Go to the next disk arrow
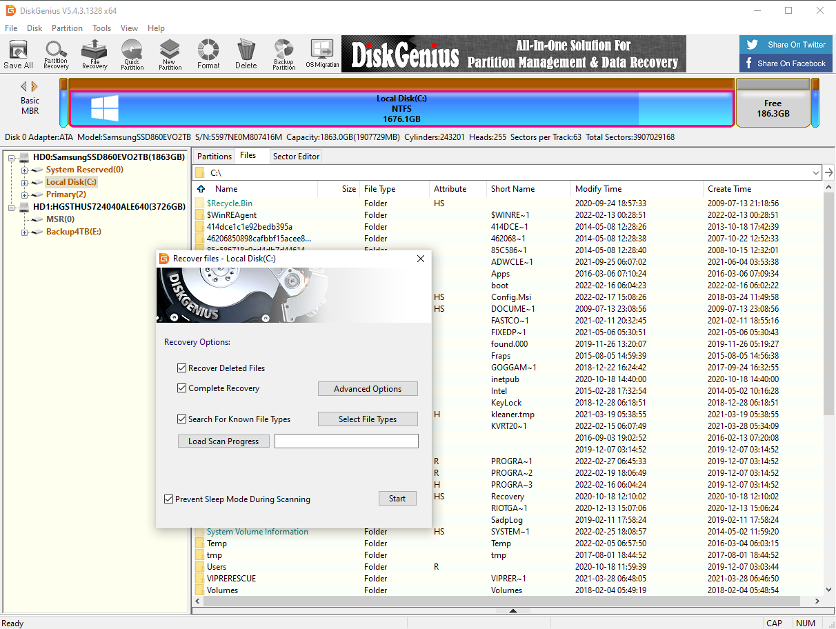Viewport: 836px width, 629px height. [34, 86]
